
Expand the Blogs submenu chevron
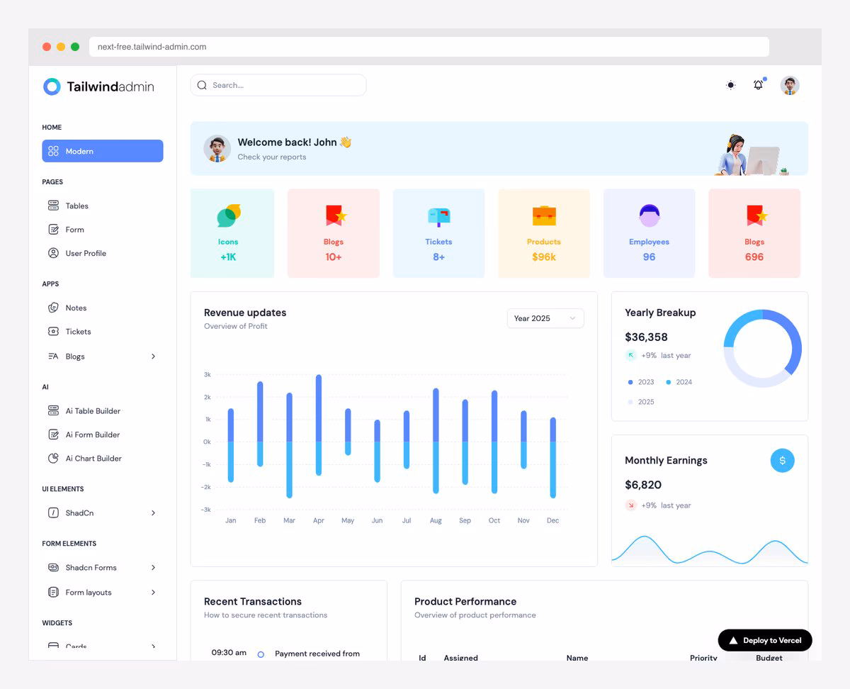click(153, 357)
